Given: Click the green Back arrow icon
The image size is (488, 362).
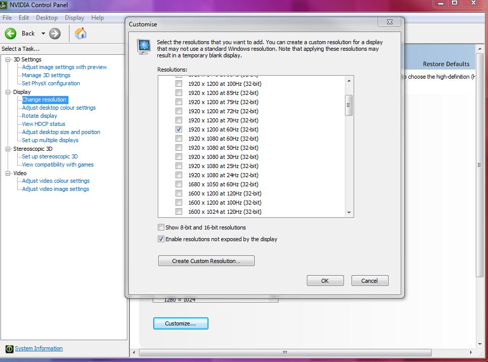Looking at the screenshot, I should 11,34.
